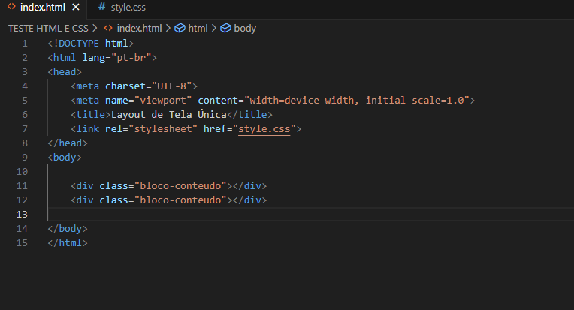
Task: Click line number 9 in gutter
Action: click(x=25, y=158)
